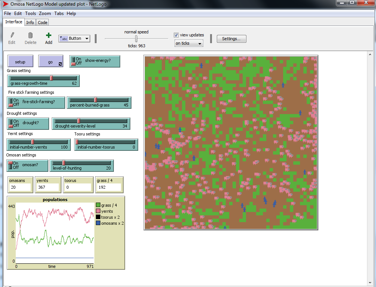Switch to the Code tab
The height and width of the screenshot is (287, 376).
pyautogui.click(x=42, y=23)
